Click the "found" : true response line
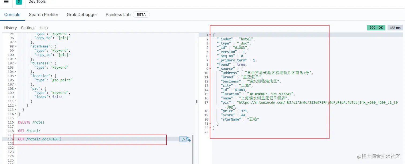Image resolution: width=405 pixels, height=164 pixels. click(x=232, y=64)
